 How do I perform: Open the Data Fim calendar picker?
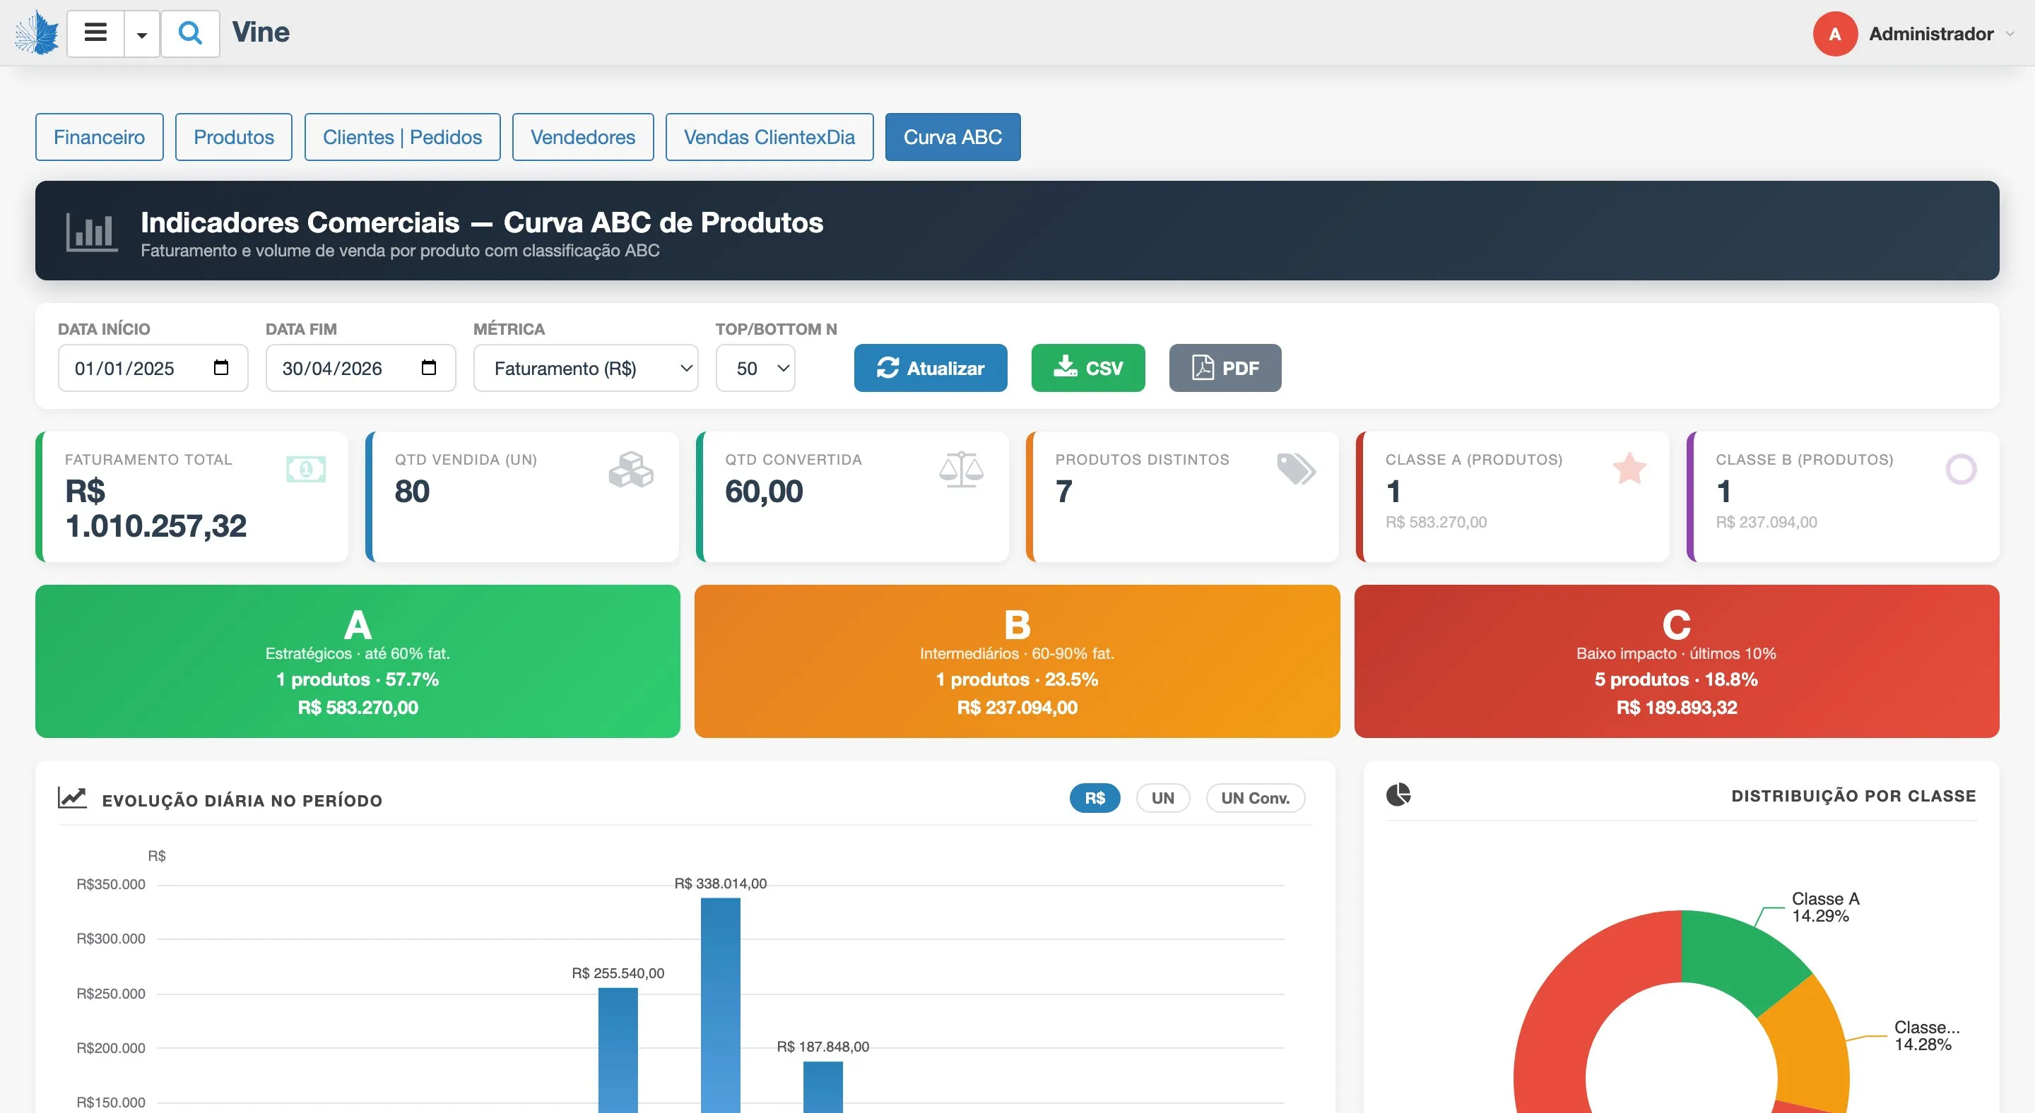coord(429,368)
